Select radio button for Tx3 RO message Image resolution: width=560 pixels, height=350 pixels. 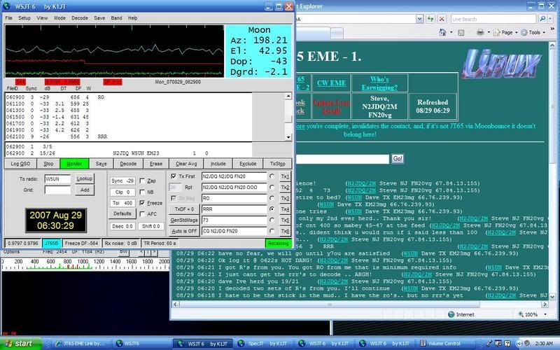(272, 198)
